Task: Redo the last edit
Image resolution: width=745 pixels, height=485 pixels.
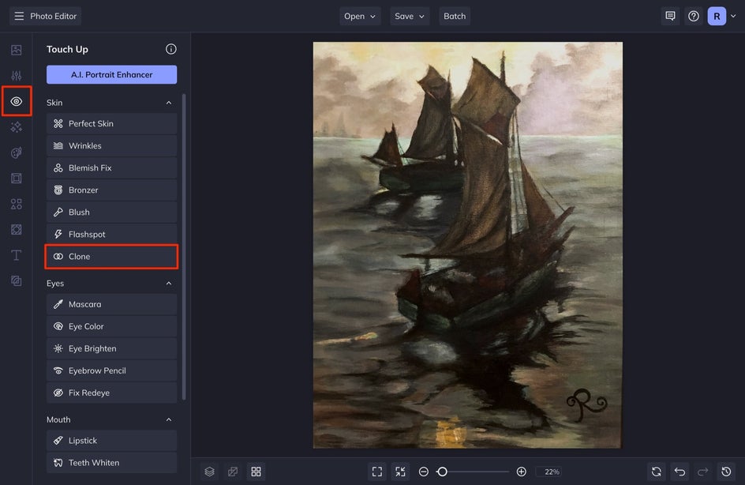Action: [702, 472]
